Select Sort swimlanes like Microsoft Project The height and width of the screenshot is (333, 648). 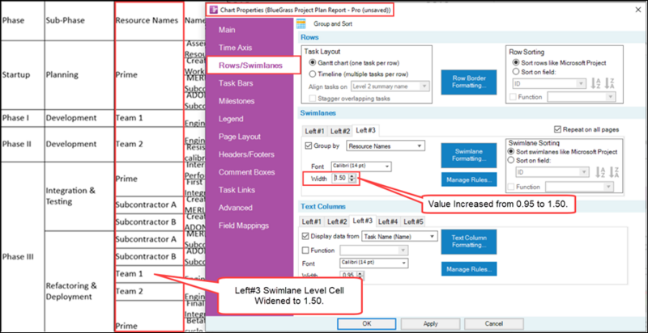(x=511, y=152)
